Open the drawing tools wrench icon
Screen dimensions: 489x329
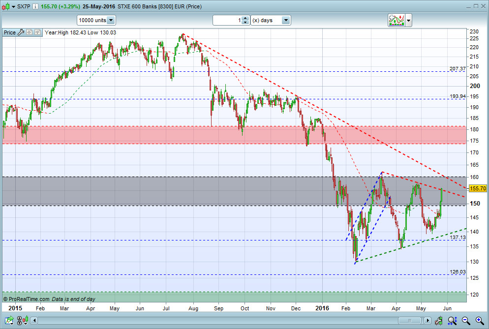[439, 320]
